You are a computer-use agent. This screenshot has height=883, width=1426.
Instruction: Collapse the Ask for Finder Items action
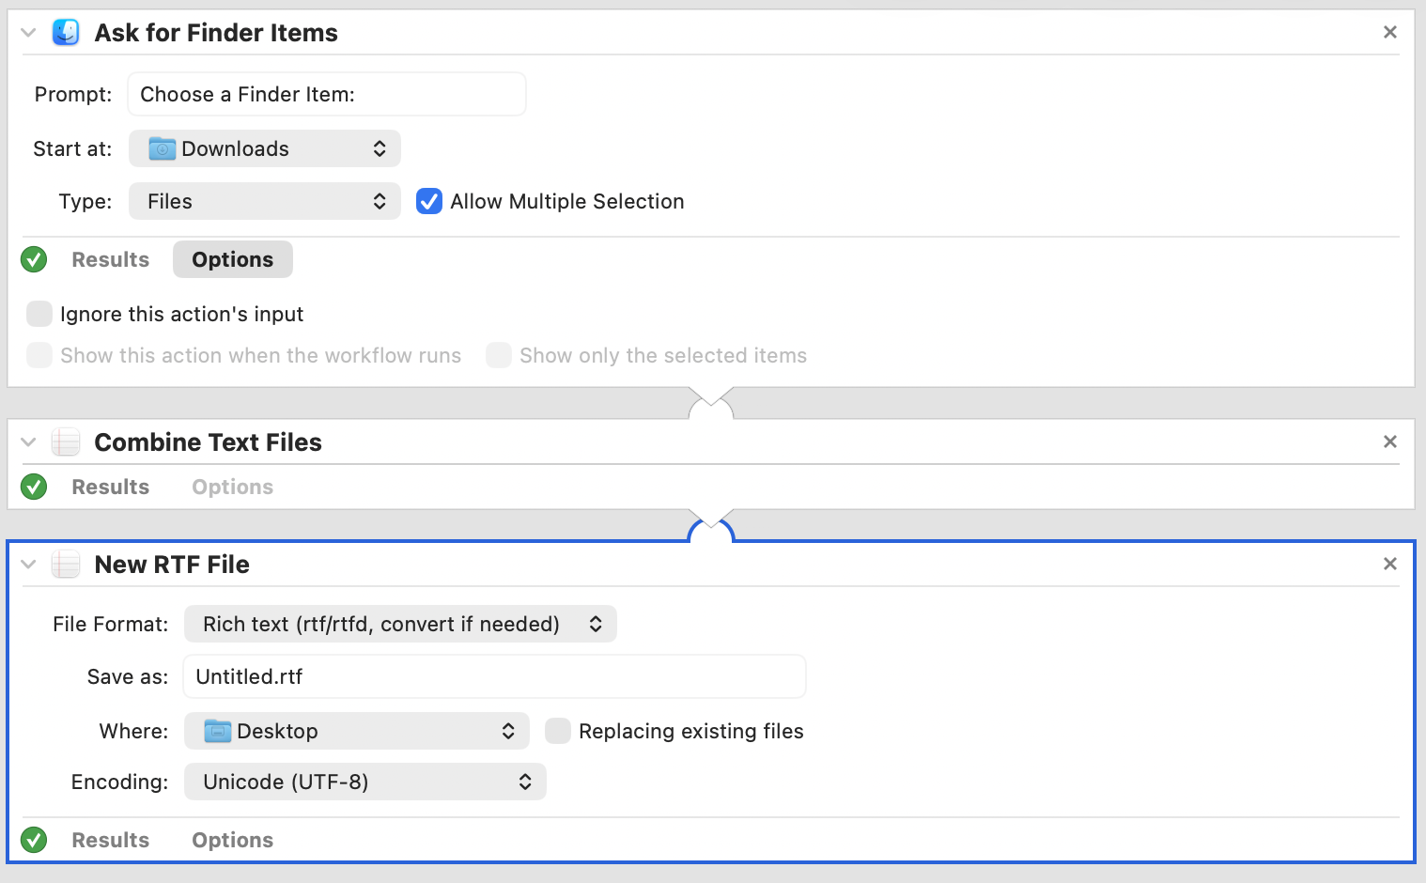tap(28, 33)
